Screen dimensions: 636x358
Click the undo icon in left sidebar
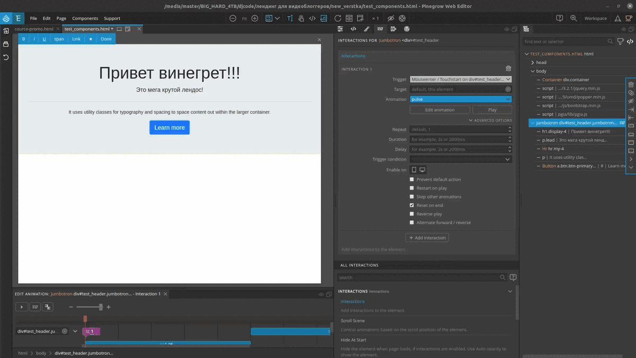pos(6,57)
